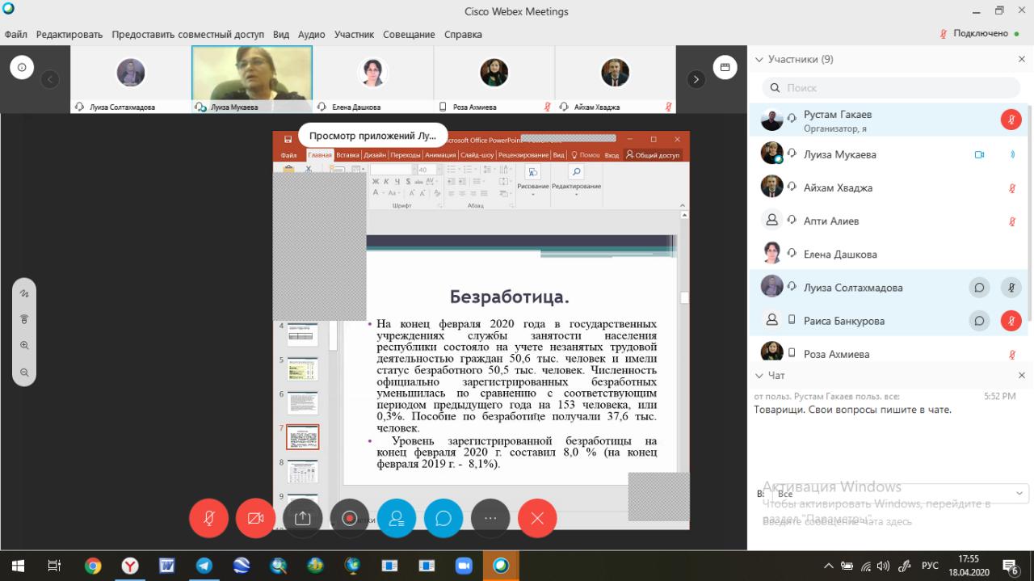Open Telegram from taskbar

204,566
